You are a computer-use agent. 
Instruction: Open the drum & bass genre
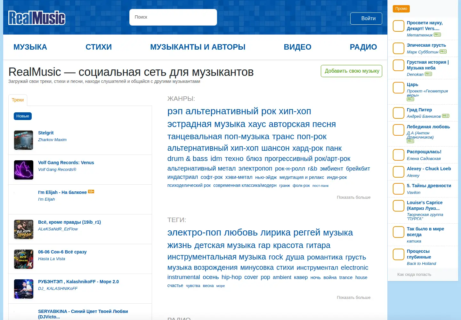tap(188, 159)
